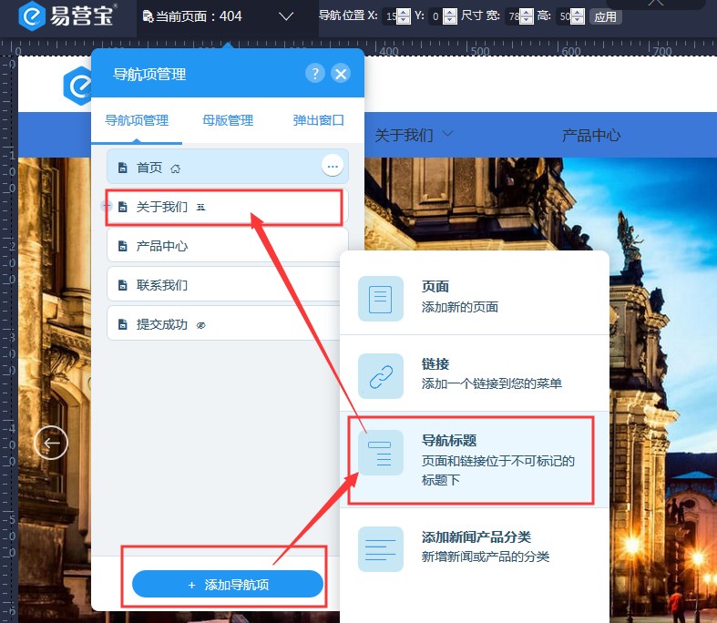The width and height of the screenshot is (717, 623).
Task: Toggle hidden eye icon on 提交成功
Action: click(201, 324)
